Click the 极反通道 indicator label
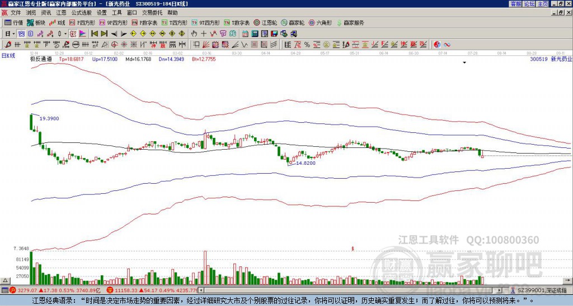The width and height of the screenshot is (573, 306). 41,59
